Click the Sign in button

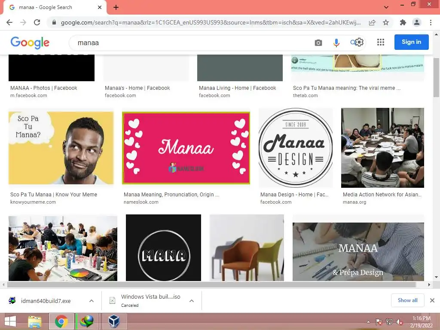coord(411,42)
